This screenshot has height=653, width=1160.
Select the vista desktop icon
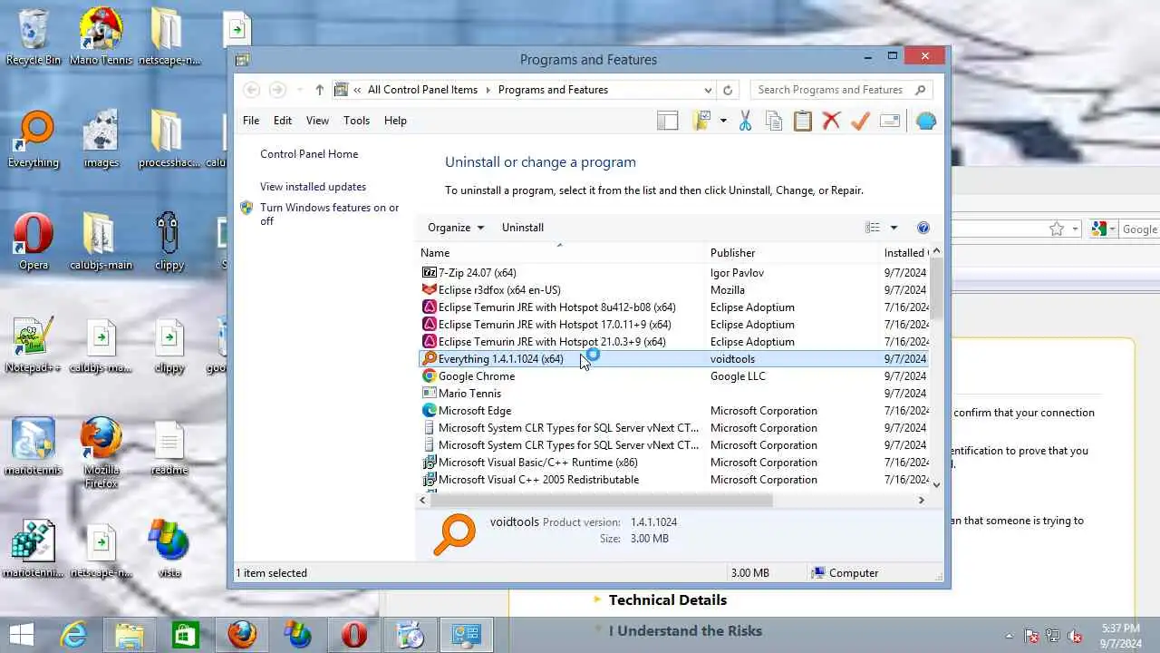coord(169,548)
